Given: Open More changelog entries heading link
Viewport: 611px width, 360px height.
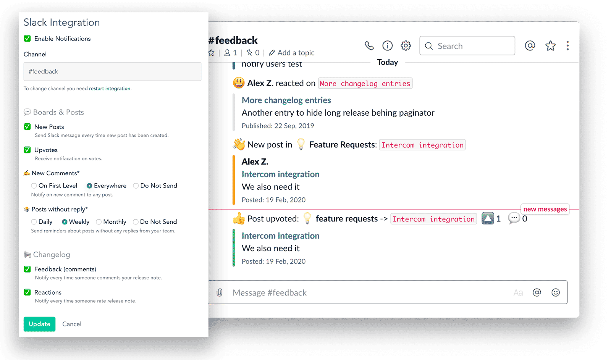Looking at the screenshot, I should coord(286,100).
